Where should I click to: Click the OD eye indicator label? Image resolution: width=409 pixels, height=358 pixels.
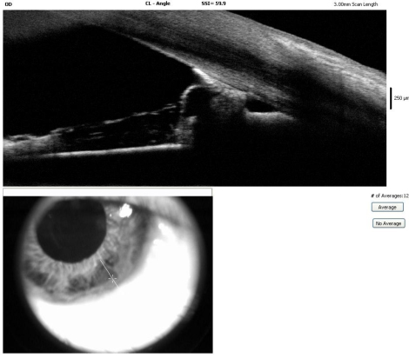pyautogui.click(x=9, y=4)
